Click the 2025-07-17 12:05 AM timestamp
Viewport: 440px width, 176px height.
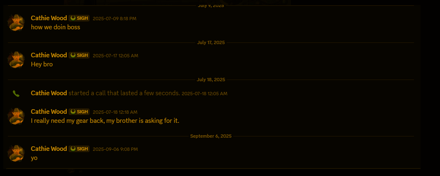point(115,56)
